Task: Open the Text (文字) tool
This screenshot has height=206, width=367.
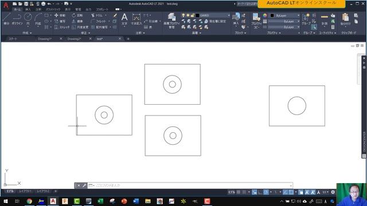Action: pyautogui.click(x=124, y=19)
